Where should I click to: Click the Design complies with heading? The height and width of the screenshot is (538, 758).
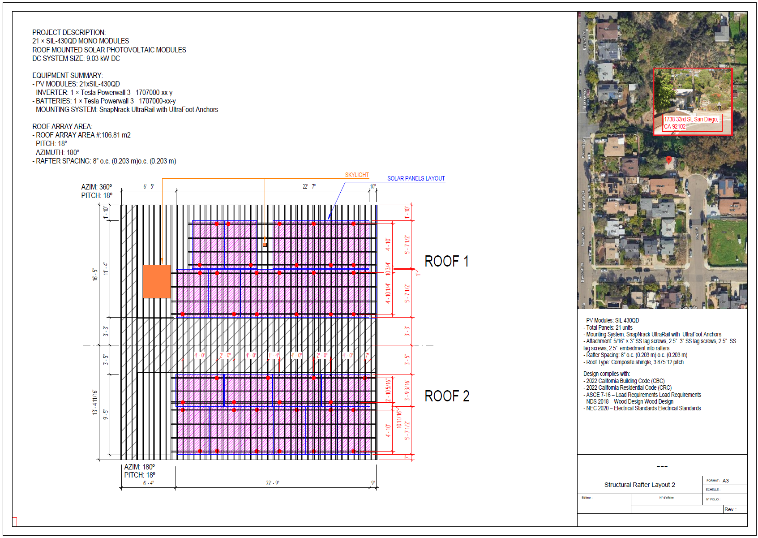click(606, 374)
